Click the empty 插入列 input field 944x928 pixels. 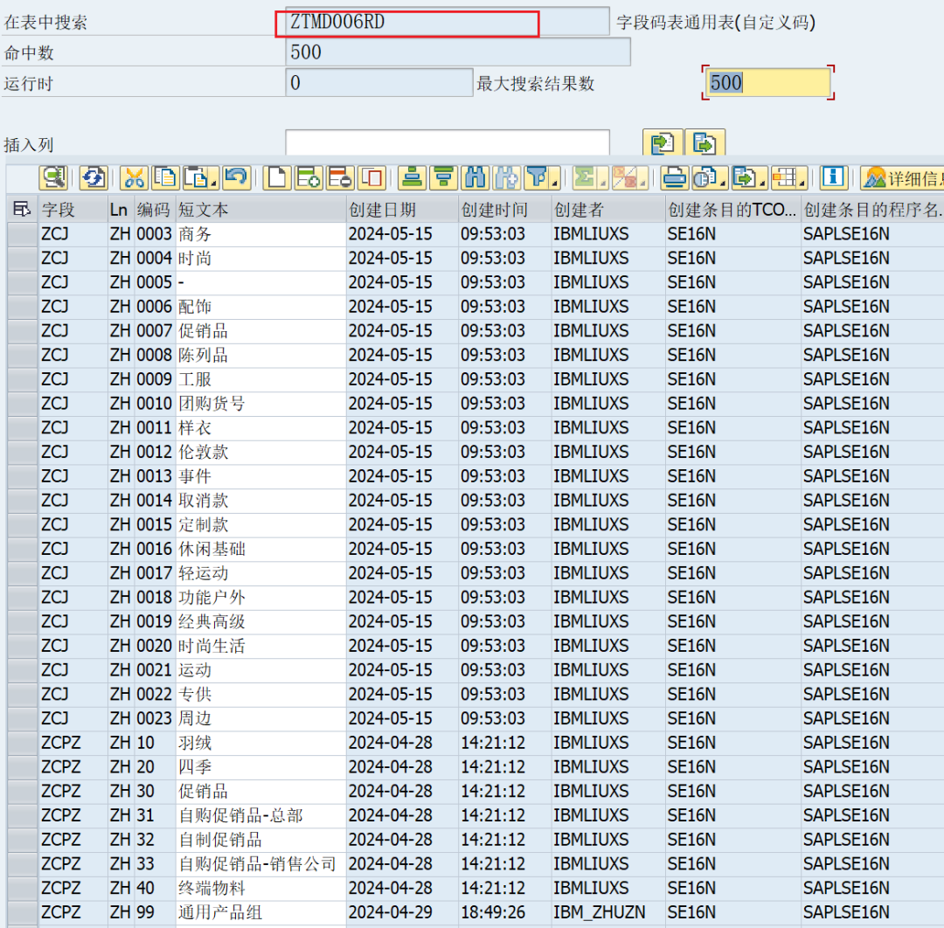click(x=448, y=143)
